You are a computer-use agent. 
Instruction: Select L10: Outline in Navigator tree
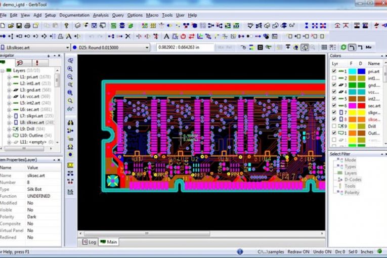tap(31, 136)
